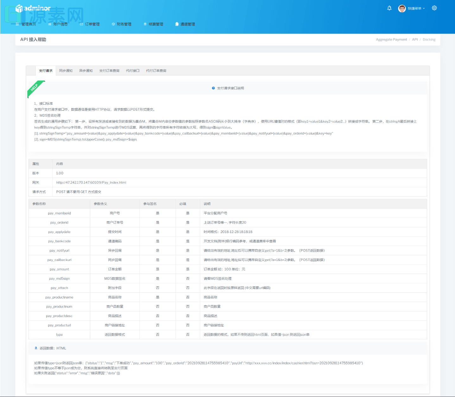Click the Aggregate Payment breadcrumb link
The height and width of the screenshot is (397, 455).
tap(391, 40)
